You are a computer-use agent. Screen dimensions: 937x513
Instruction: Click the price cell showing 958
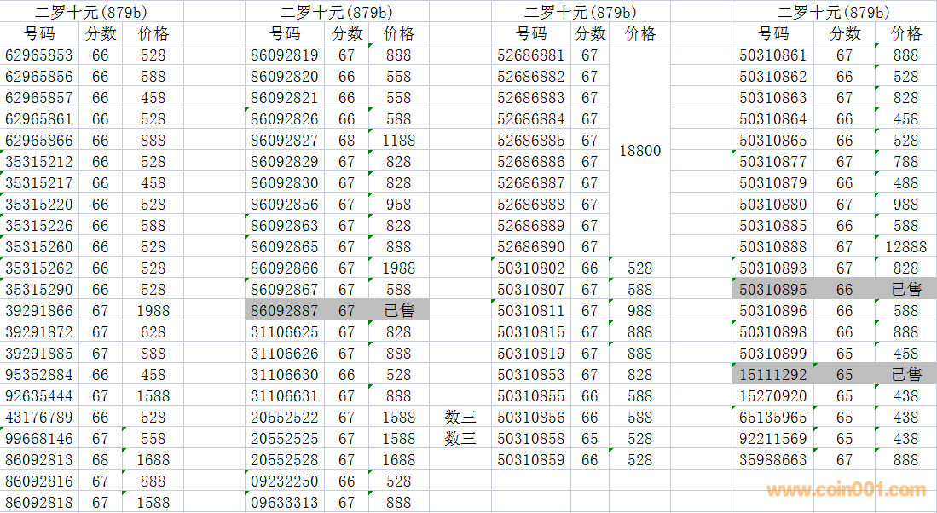[398, 204]
